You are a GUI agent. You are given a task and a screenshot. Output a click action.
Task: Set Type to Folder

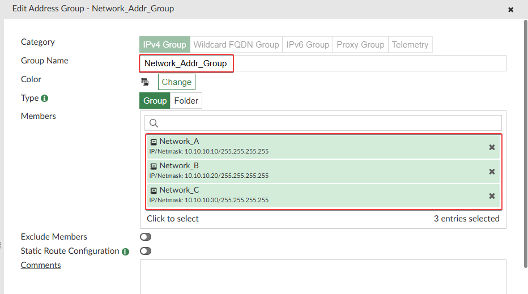pos(186,101)
